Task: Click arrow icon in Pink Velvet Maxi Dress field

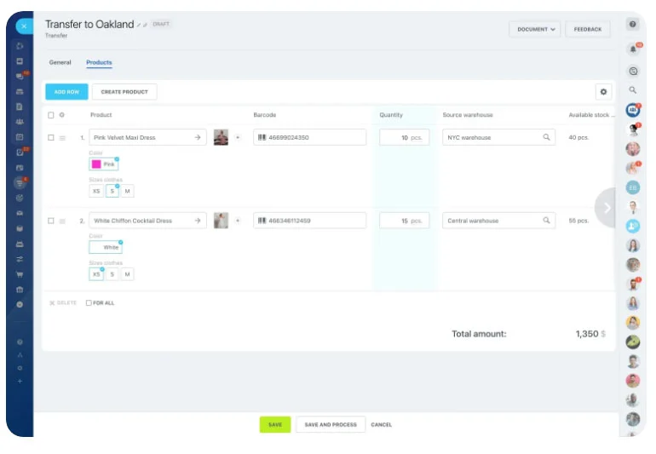Action: 198,137
